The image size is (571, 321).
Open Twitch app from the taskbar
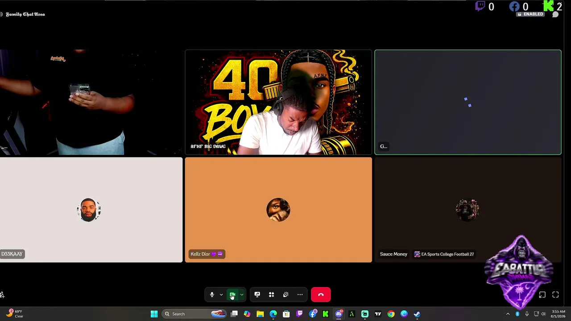pos(299,314)
